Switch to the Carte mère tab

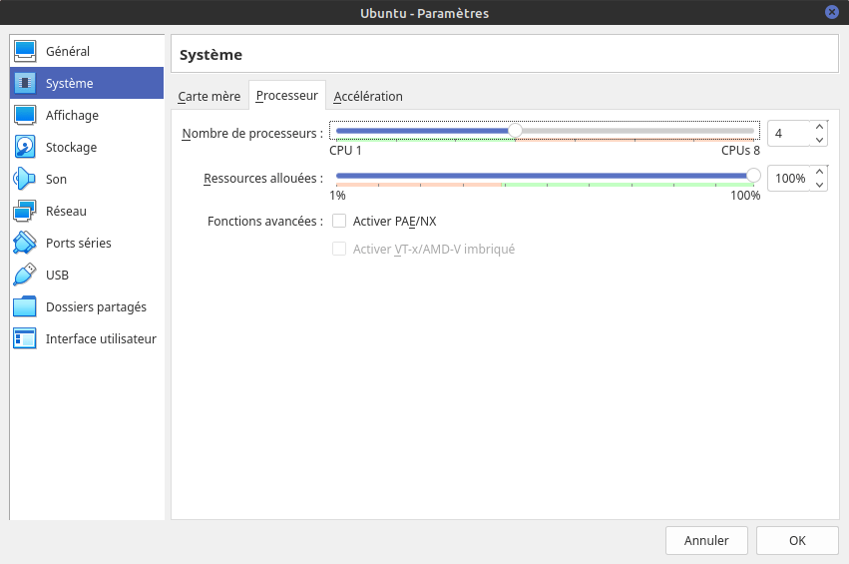click(x=209, y=96)
